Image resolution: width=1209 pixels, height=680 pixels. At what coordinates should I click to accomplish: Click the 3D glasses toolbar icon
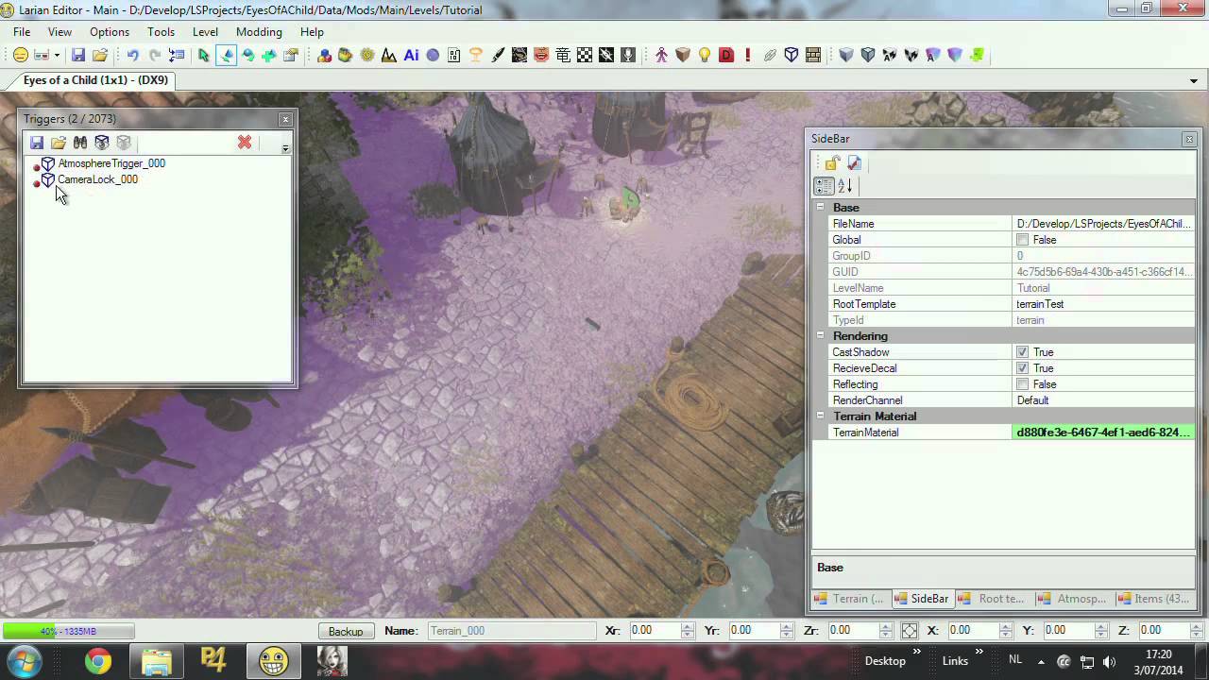[x=41, y=56]
